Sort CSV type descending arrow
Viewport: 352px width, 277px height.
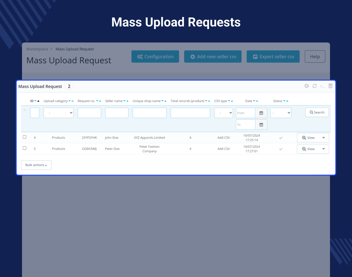pyautogui.click(x=229, y=101)
